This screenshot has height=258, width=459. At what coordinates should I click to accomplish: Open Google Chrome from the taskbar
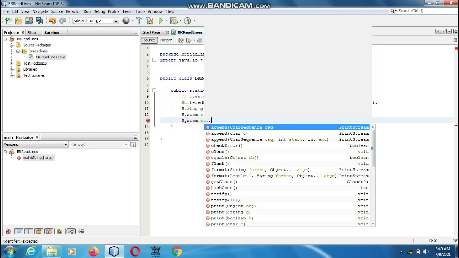[176, 252]
